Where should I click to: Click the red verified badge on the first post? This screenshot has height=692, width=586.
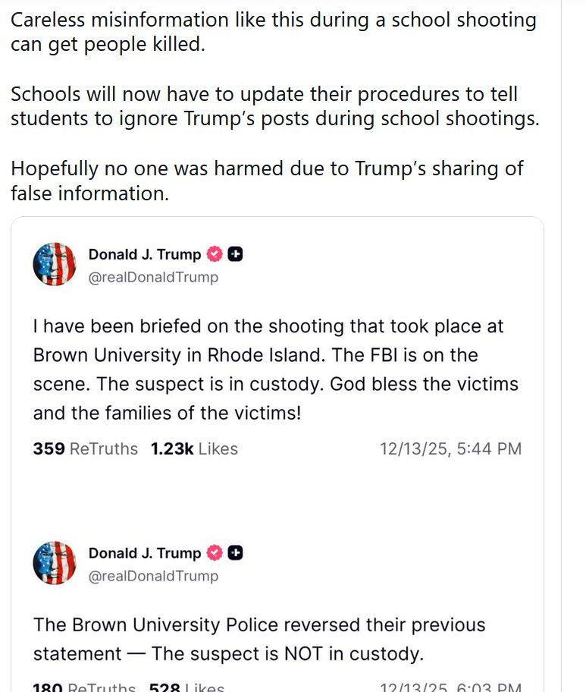point(215,254)
